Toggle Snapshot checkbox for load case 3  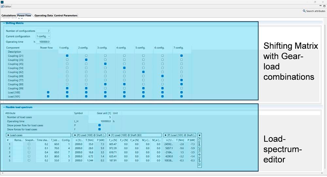(29, 152)
